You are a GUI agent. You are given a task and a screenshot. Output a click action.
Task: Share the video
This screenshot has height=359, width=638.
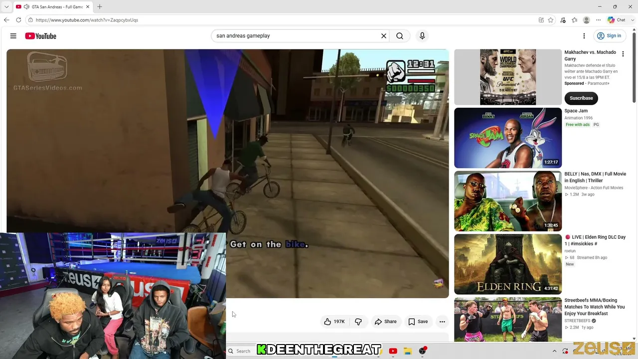(x=386, y=322)
